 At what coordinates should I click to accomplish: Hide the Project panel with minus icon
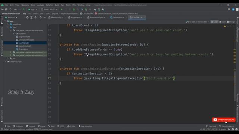tap(44, 17)
